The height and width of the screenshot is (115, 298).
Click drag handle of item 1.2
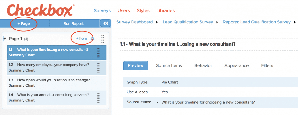click(x=98, y=68)
